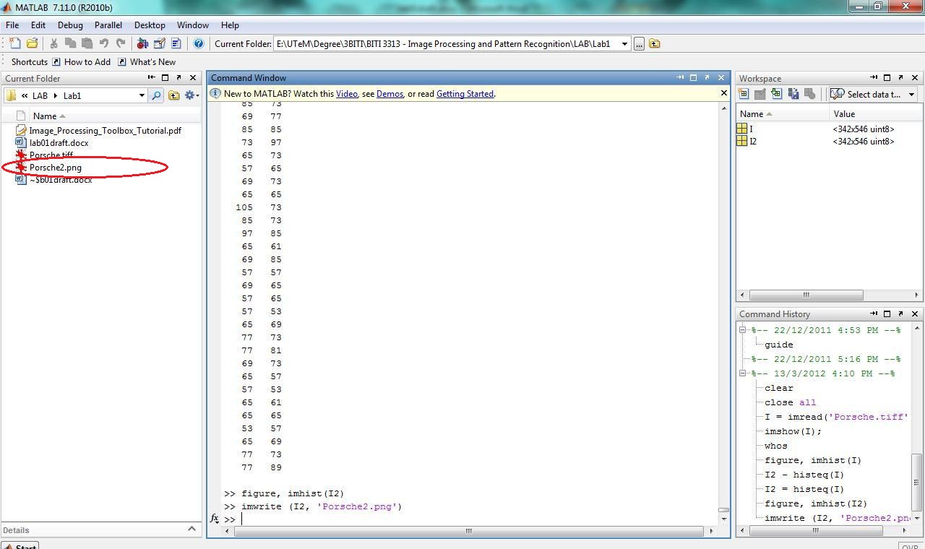Open a file with the Open folder icon
This screenshot has height=549, width=925.
click(x=33, y=43)
